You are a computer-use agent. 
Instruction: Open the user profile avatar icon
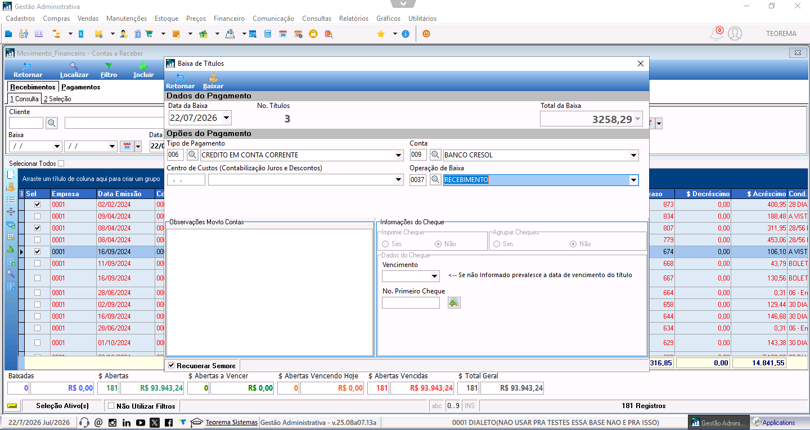tap(735, 33)
